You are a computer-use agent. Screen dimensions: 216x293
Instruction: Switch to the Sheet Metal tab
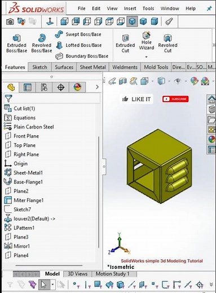(x=92, y=67)
